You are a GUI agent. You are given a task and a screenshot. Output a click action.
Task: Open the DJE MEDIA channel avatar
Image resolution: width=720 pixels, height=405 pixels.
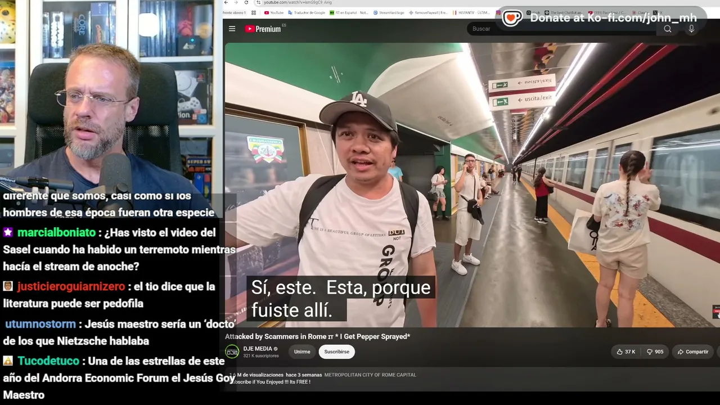click(232, 352)
